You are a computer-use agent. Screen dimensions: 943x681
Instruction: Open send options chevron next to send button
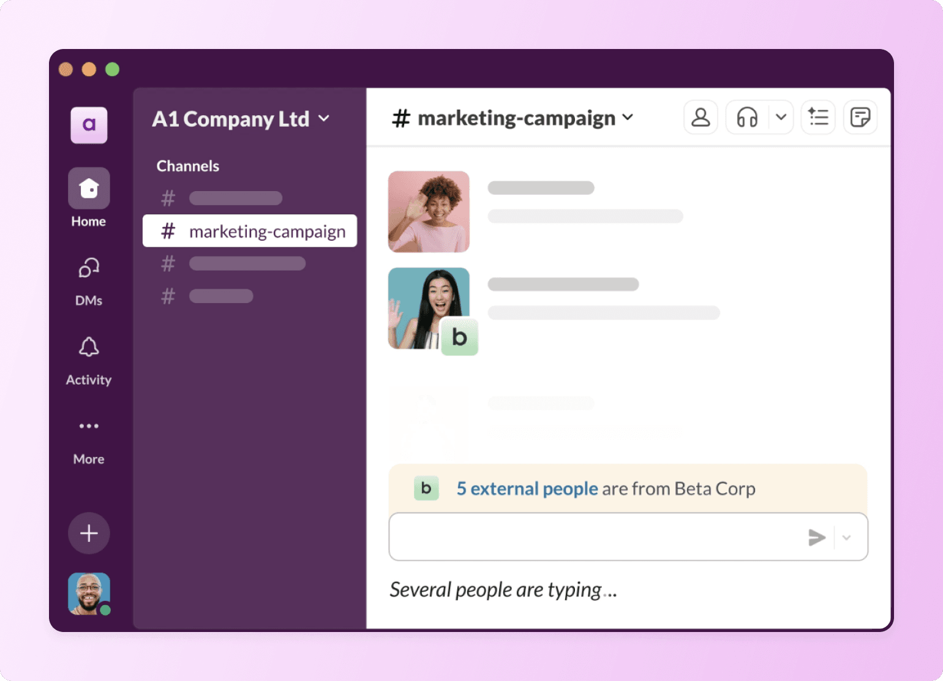pos(847,537)
